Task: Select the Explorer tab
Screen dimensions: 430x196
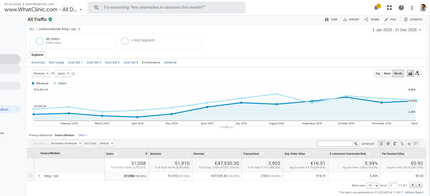Action: (37, 55)
